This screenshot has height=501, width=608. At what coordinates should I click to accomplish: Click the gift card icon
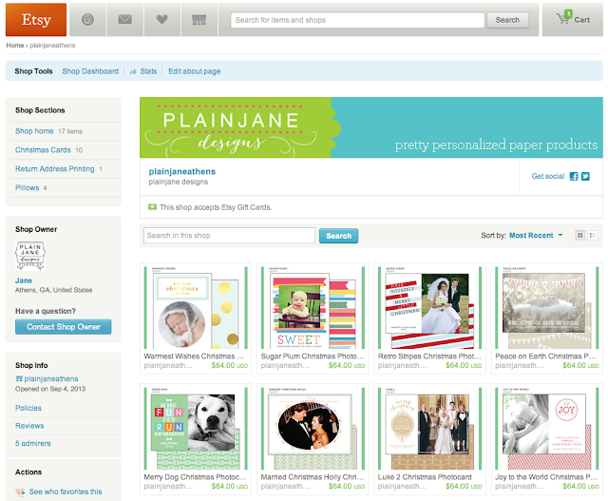coord(152,207)
